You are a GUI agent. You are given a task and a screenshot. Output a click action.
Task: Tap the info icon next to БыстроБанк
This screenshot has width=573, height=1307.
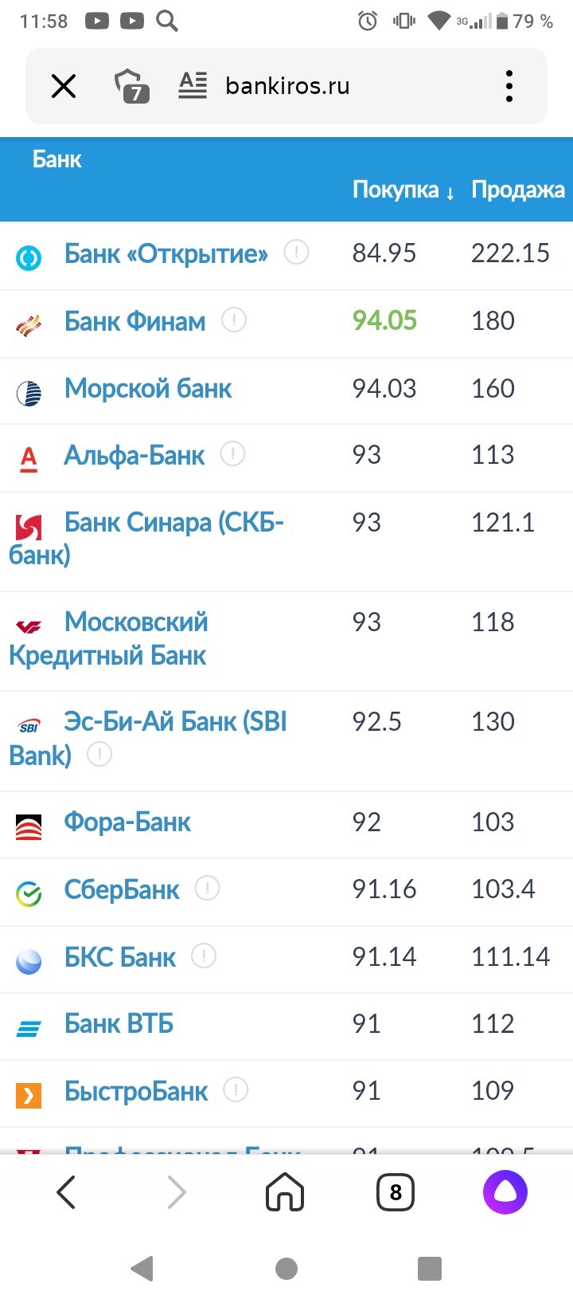click(x=236, y=1089)
